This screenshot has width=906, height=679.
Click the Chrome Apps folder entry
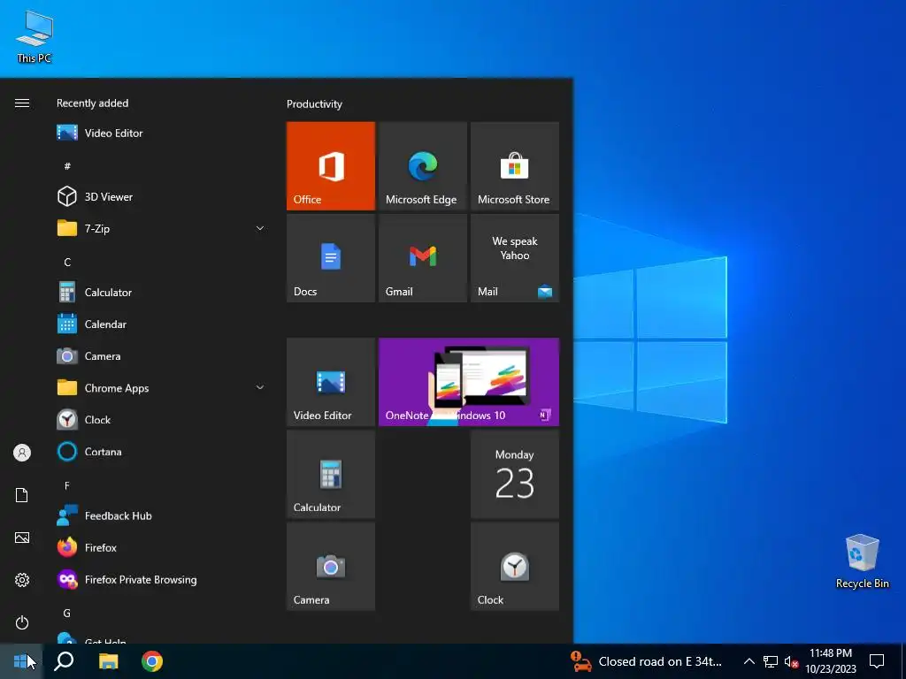pos(162,388)
